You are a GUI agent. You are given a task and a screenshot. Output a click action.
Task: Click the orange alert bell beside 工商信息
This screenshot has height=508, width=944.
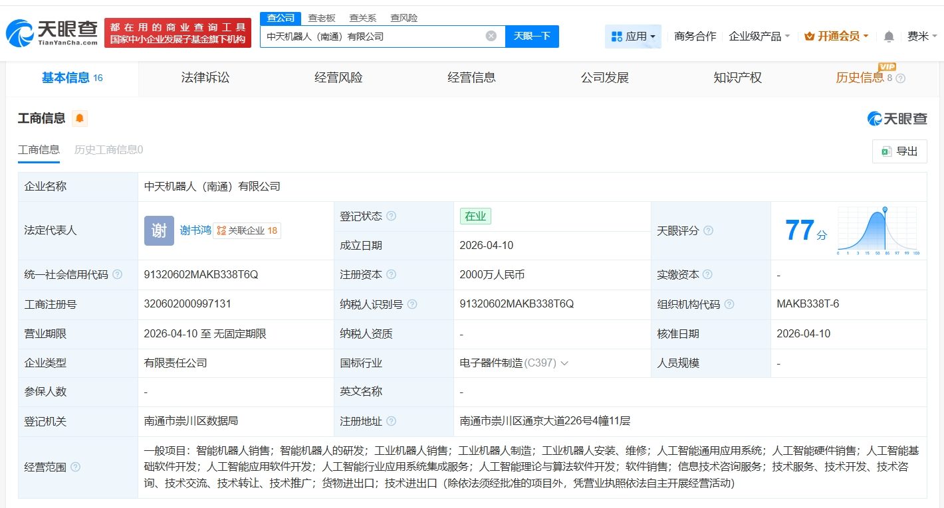79,118
